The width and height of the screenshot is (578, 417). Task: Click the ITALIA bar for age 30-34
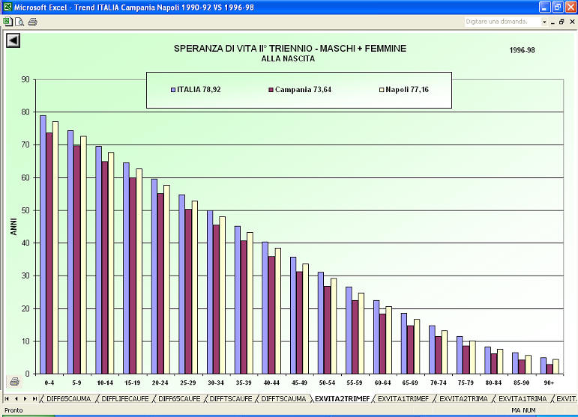[x=210, y=292]
